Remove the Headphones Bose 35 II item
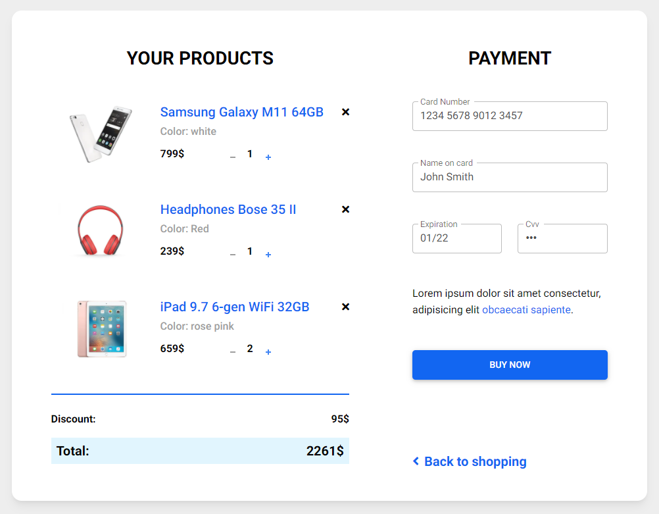Screen dimensions: 659x514 [345, 209]
